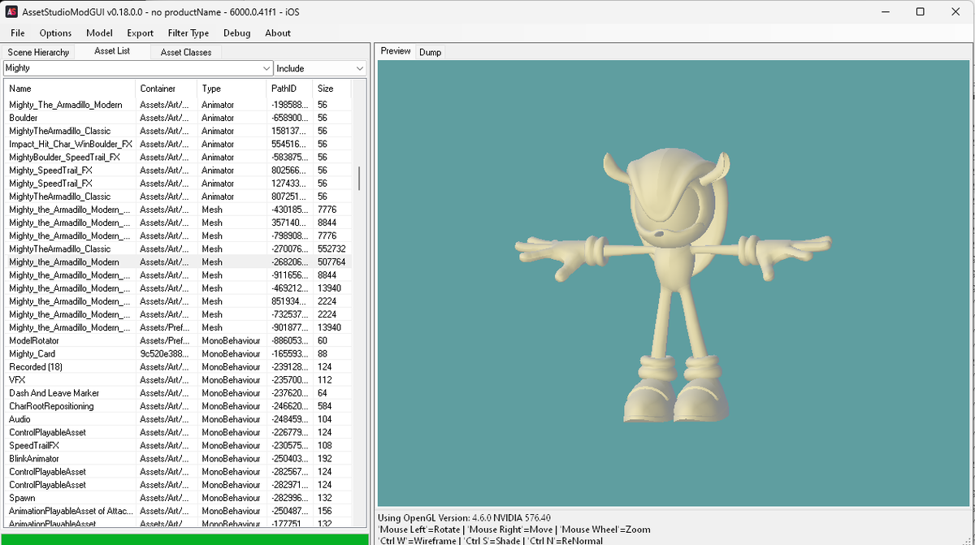Viewport: 975px width, 545px height.
Task: Select the SpeedTrailFX row
Action: tap(178, 445)
